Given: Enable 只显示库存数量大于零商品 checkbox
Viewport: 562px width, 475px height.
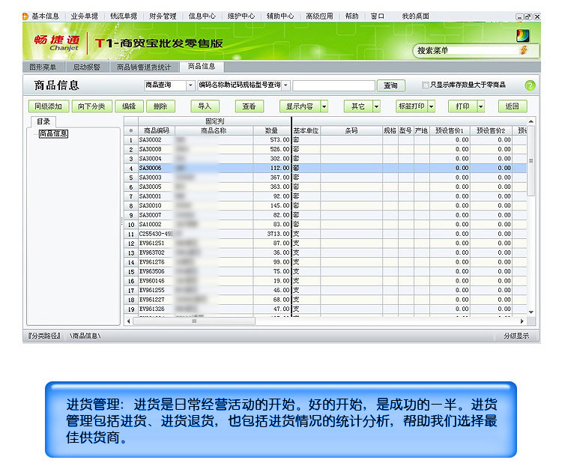Looking at the screenshot, I should [426, 85].
